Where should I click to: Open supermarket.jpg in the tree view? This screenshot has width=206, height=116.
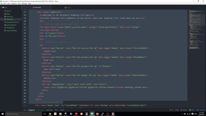[12, 31]
